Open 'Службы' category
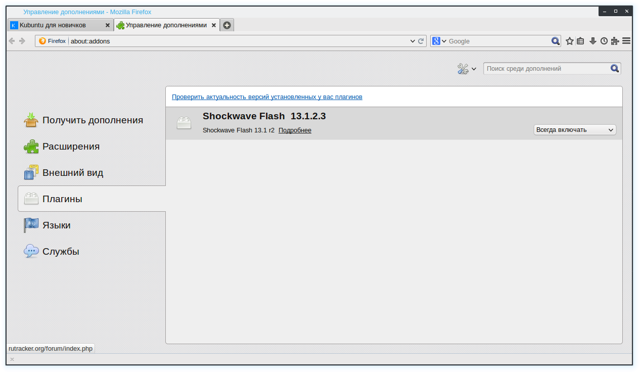641x376 pixels. [91, 252]
